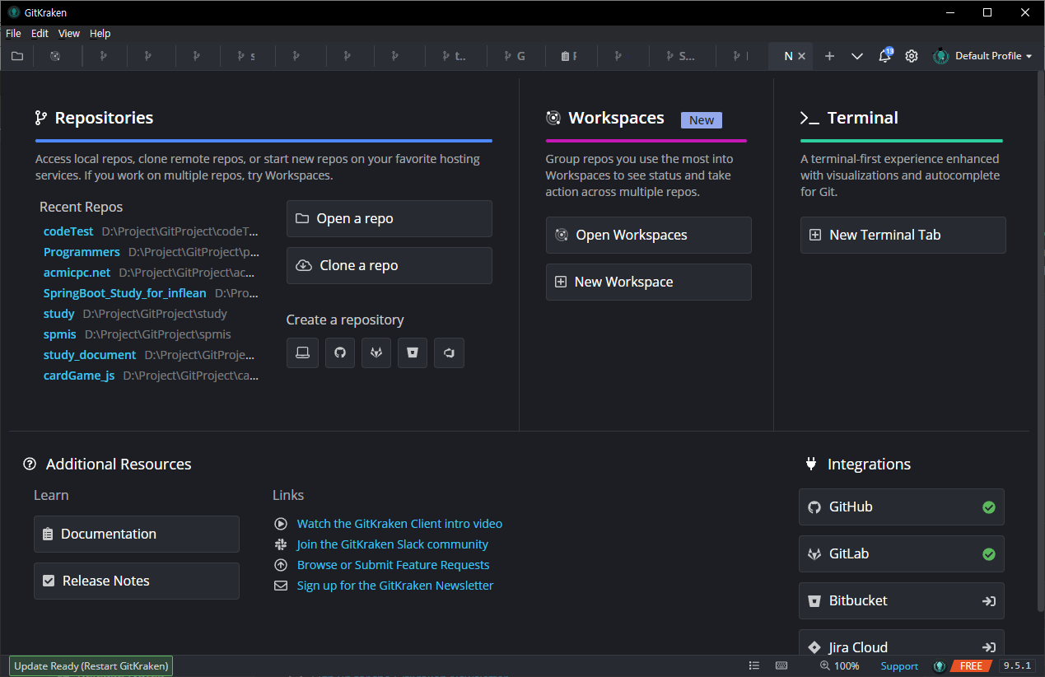Connect the Jira Cloud integration
1045x677 pixels.
tap(901, 642)
